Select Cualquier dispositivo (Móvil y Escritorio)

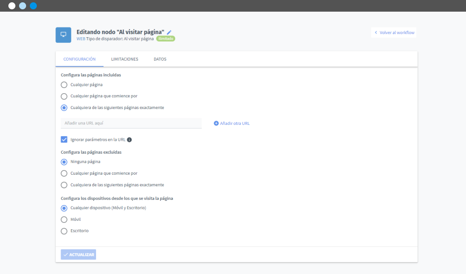pyautogui.click(x=64, y=208)
